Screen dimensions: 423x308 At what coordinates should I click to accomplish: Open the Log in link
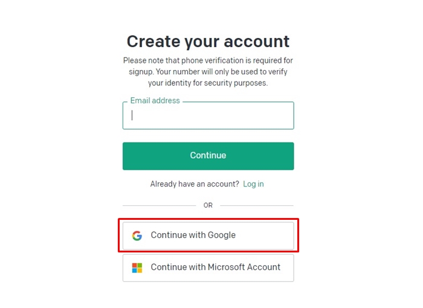[253, 184]
